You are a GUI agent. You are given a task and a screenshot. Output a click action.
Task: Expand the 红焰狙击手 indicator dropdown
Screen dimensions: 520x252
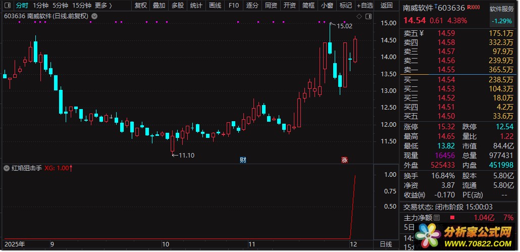(x=6, y=168)
